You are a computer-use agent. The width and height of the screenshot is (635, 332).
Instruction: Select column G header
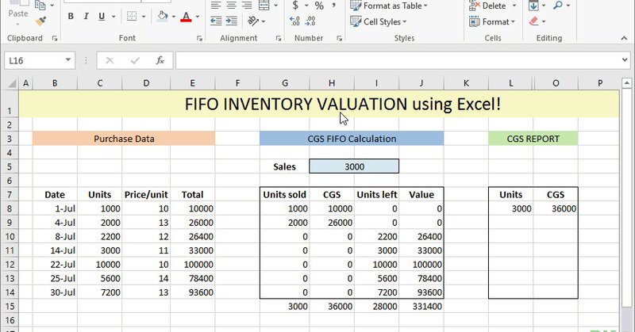pyautogui.click(x=285, y=83)
